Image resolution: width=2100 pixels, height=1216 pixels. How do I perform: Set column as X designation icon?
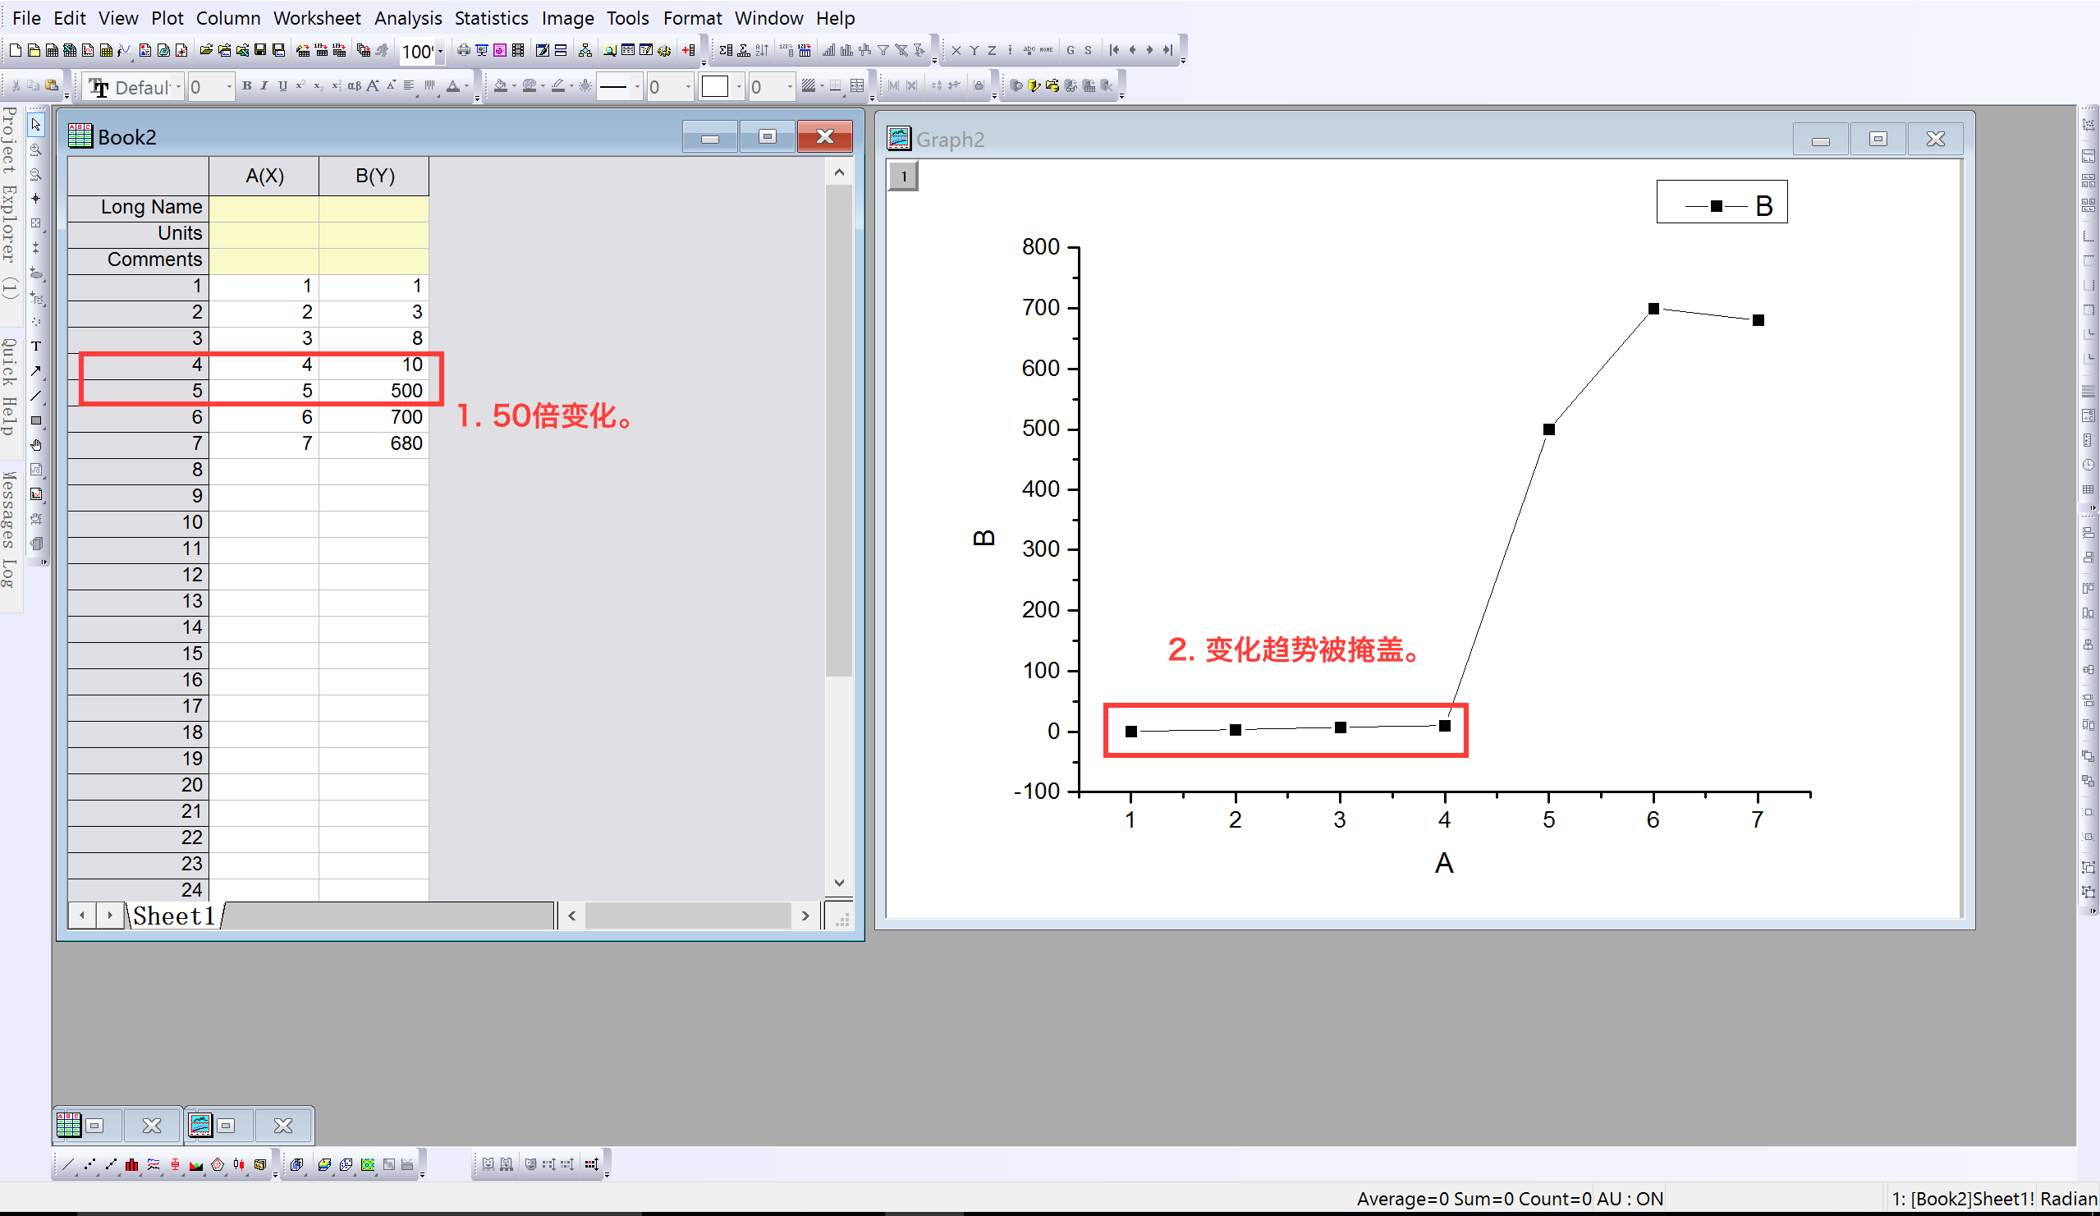(956, 50)
